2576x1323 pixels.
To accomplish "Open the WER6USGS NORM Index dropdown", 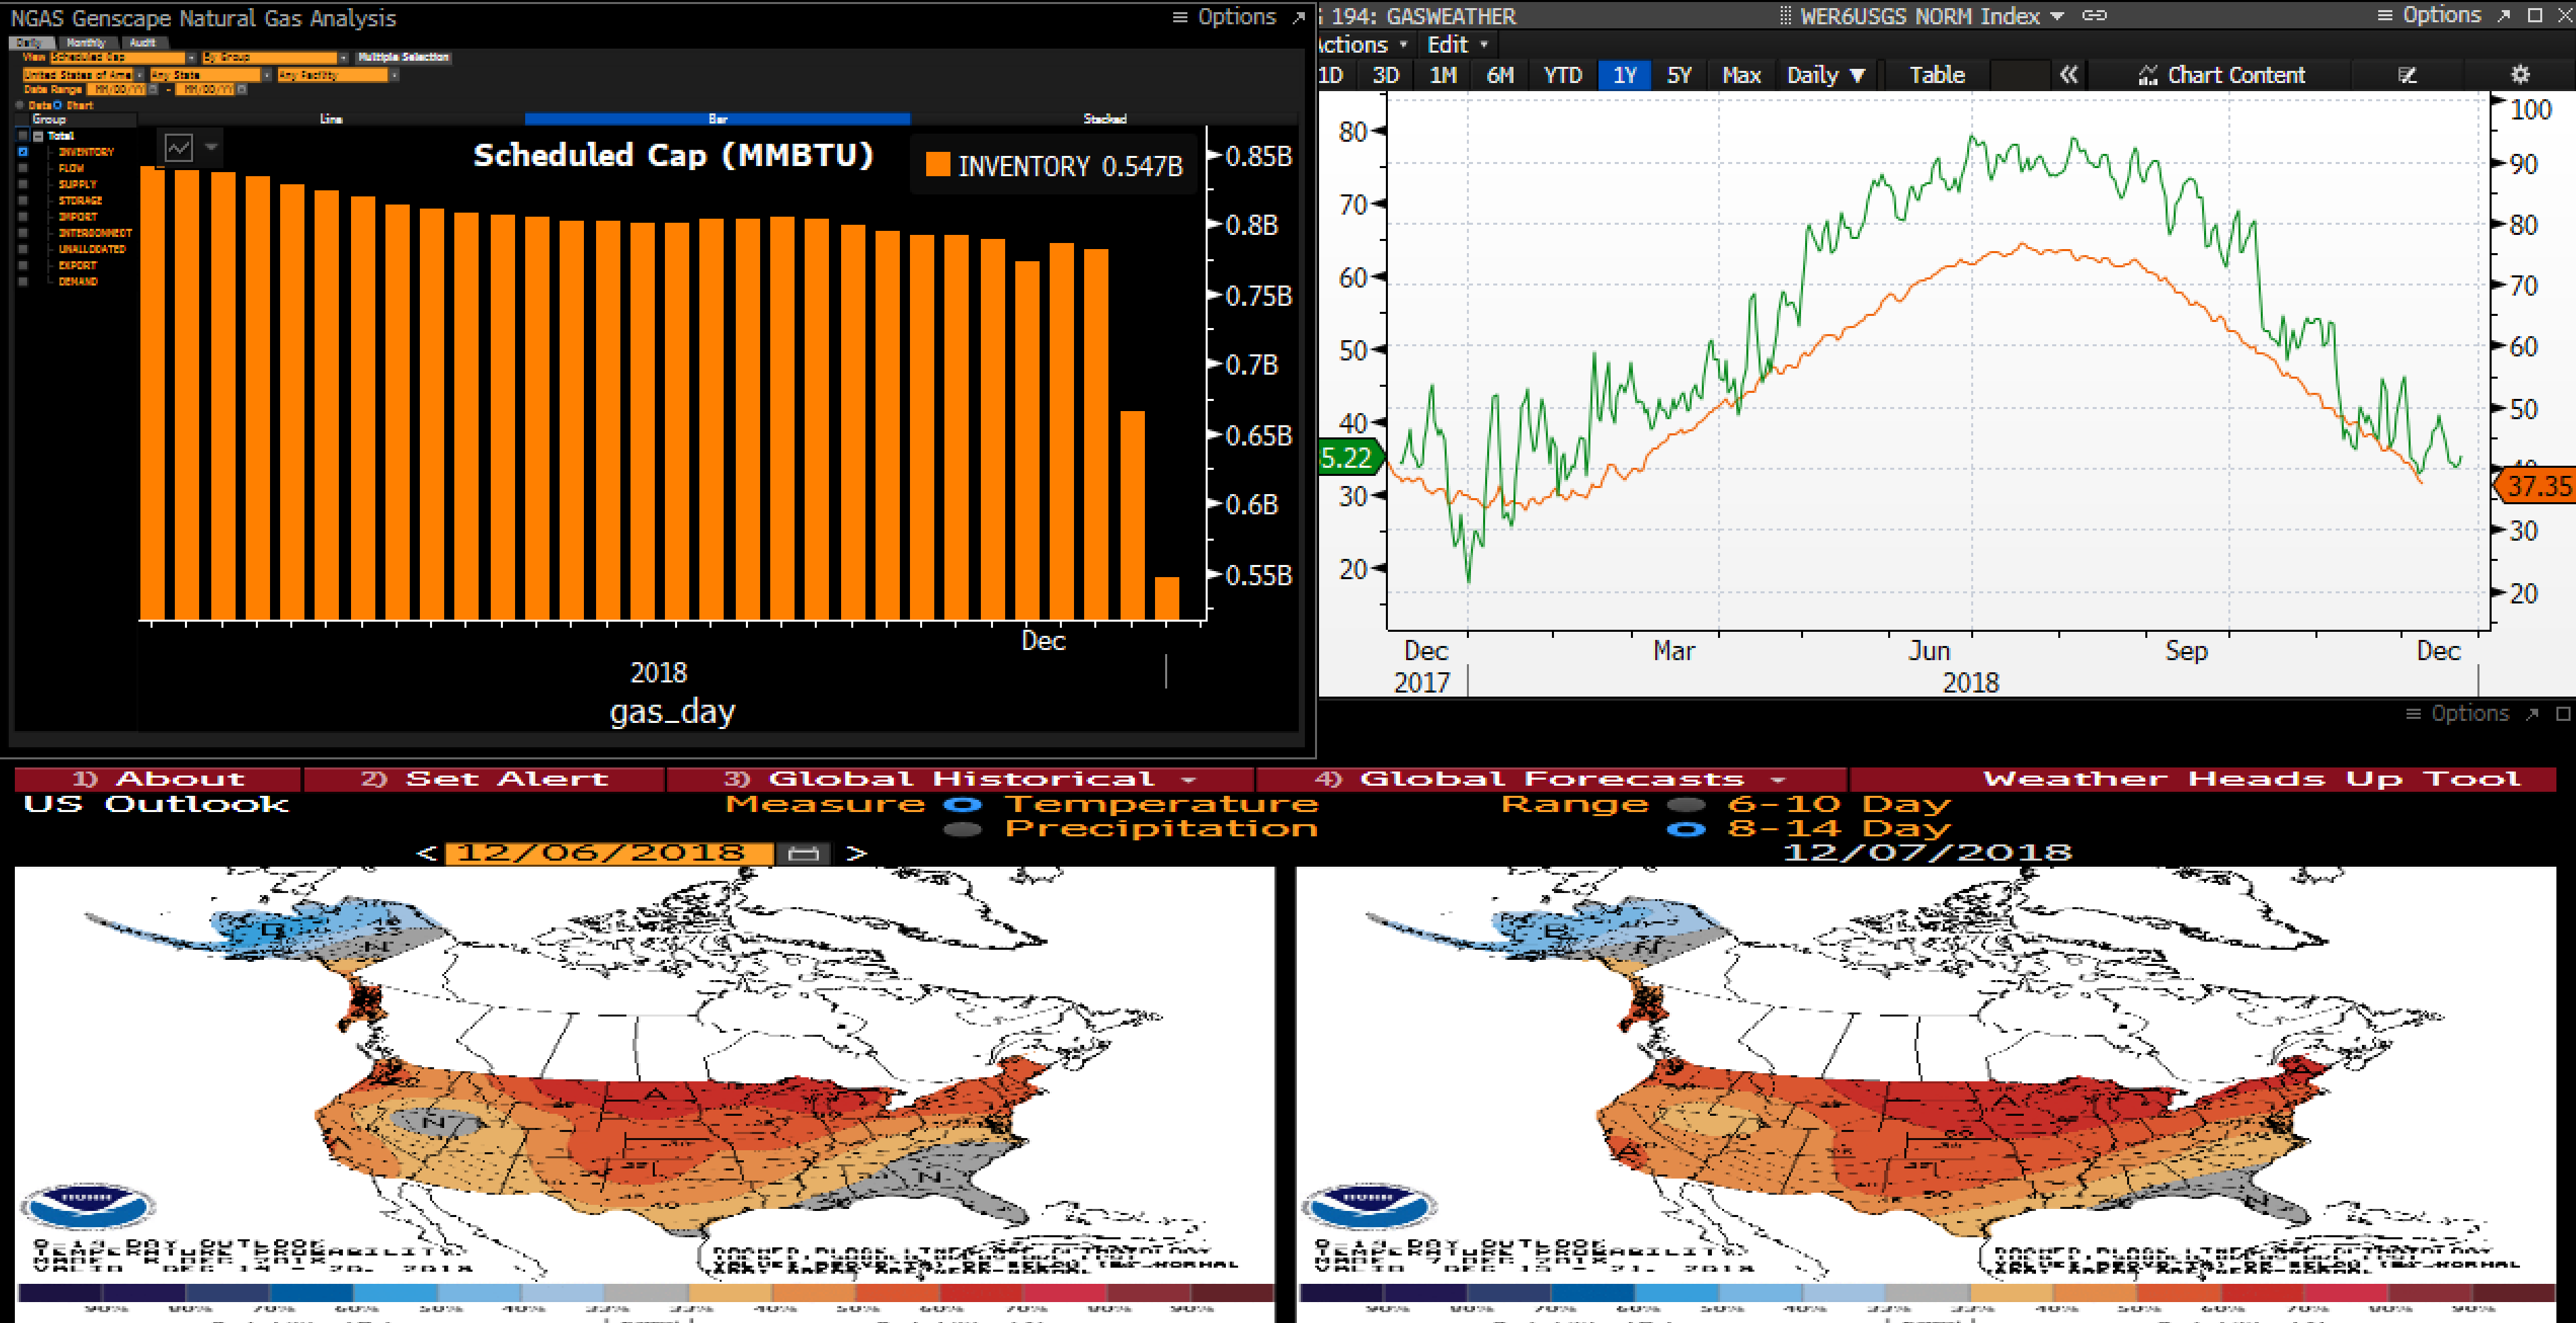I will 1932,16.
